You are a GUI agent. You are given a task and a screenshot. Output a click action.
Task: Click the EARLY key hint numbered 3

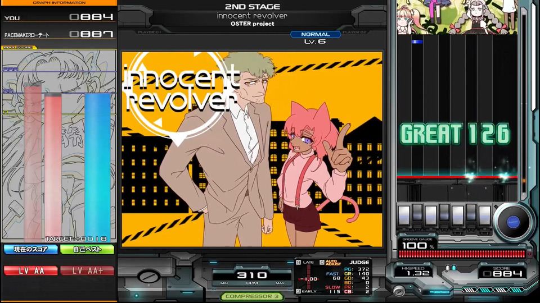coord(306,291)
